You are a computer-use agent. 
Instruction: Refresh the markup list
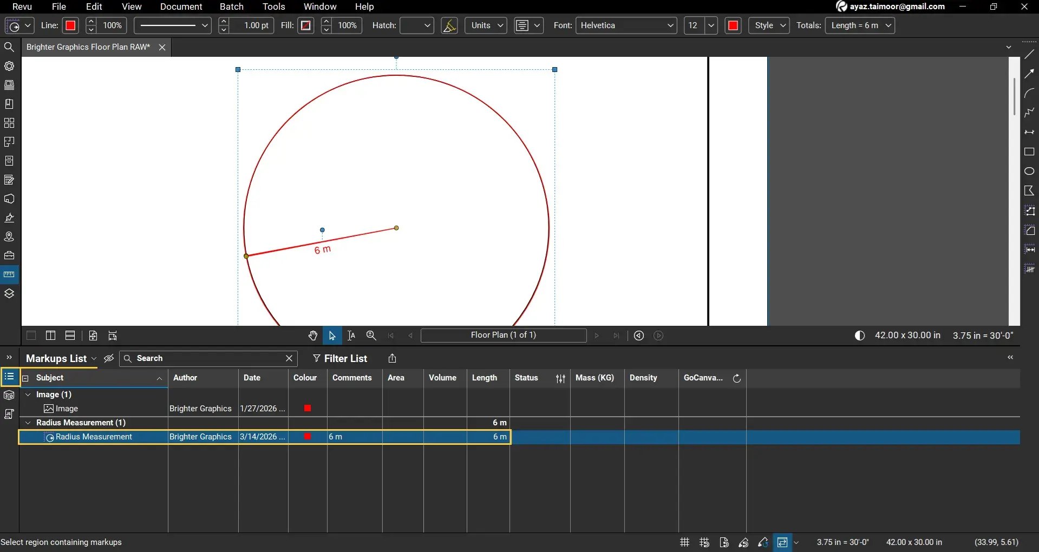click(737, 378)
